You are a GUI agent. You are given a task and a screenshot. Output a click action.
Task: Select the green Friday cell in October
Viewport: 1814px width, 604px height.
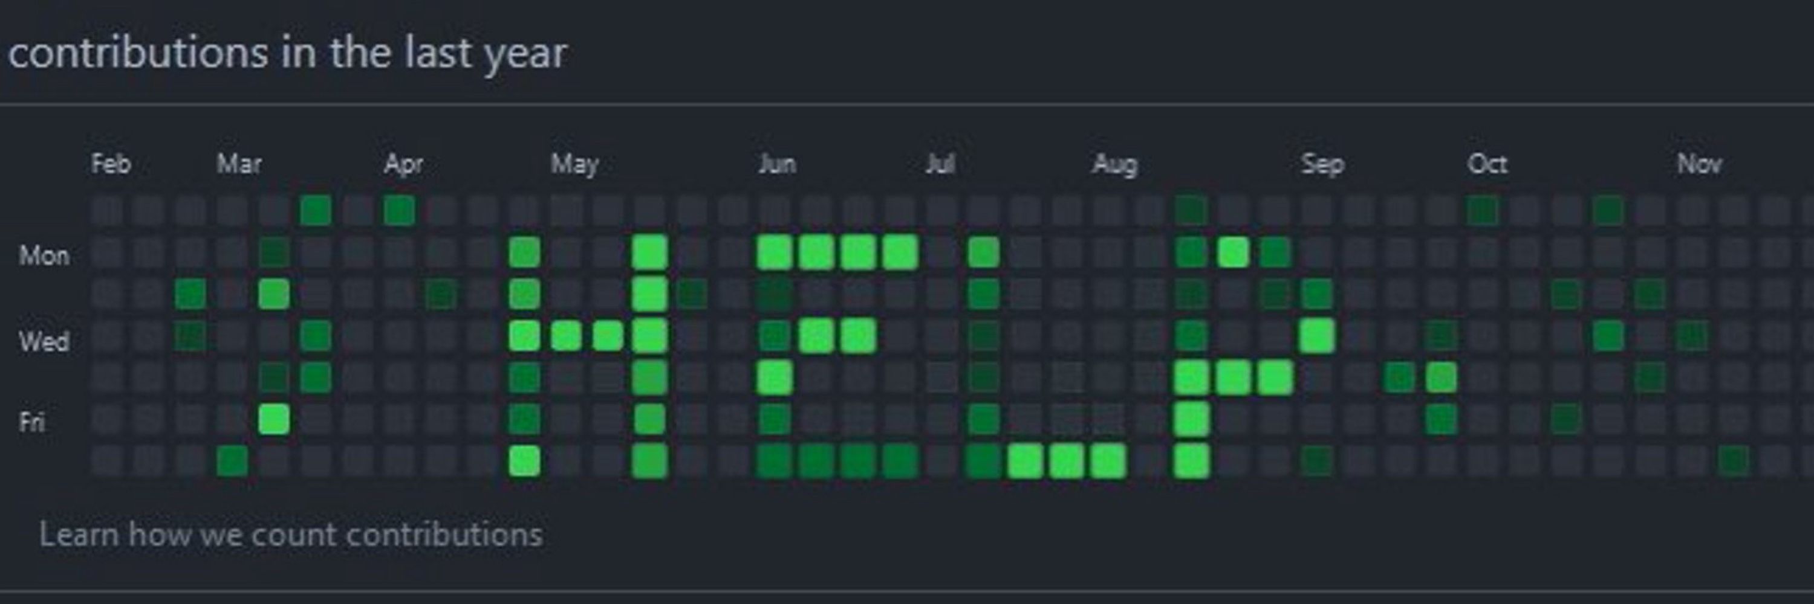tap(1566, 420)
